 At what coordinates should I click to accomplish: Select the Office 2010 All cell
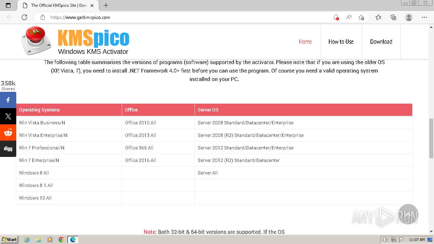point(158,123)
